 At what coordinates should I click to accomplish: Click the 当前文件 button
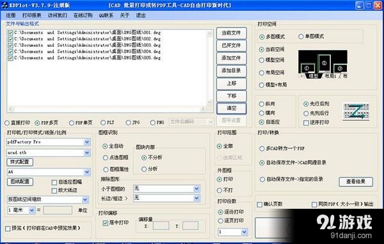pos(232,33)
